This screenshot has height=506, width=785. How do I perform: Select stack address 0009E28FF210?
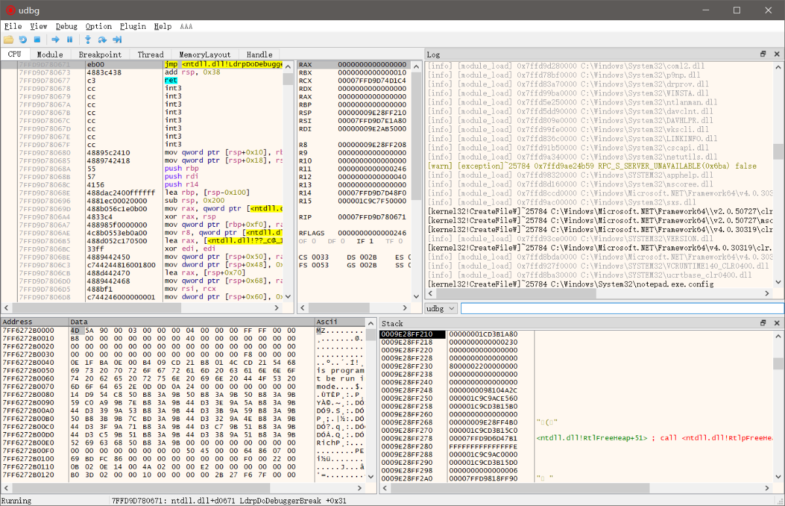(x=412, y=334)
